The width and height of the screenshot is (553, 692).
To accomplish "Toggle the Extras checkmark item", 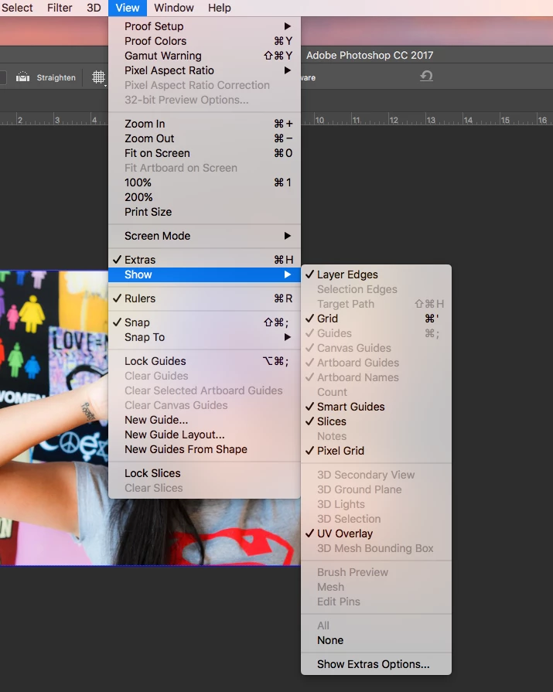I will coord(204,260).
